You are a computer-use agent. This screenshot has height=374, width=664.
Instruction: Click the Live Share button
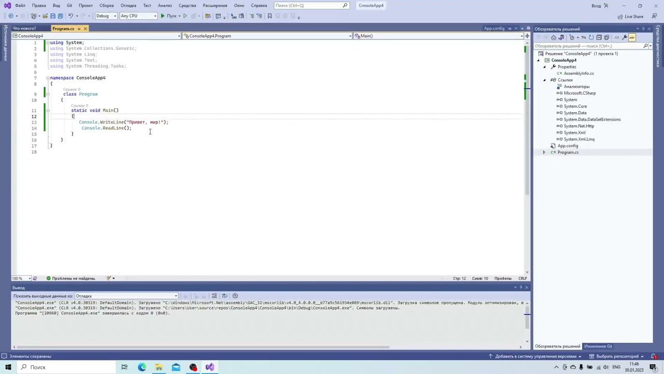pyautogui.click(x=631, y=17)
